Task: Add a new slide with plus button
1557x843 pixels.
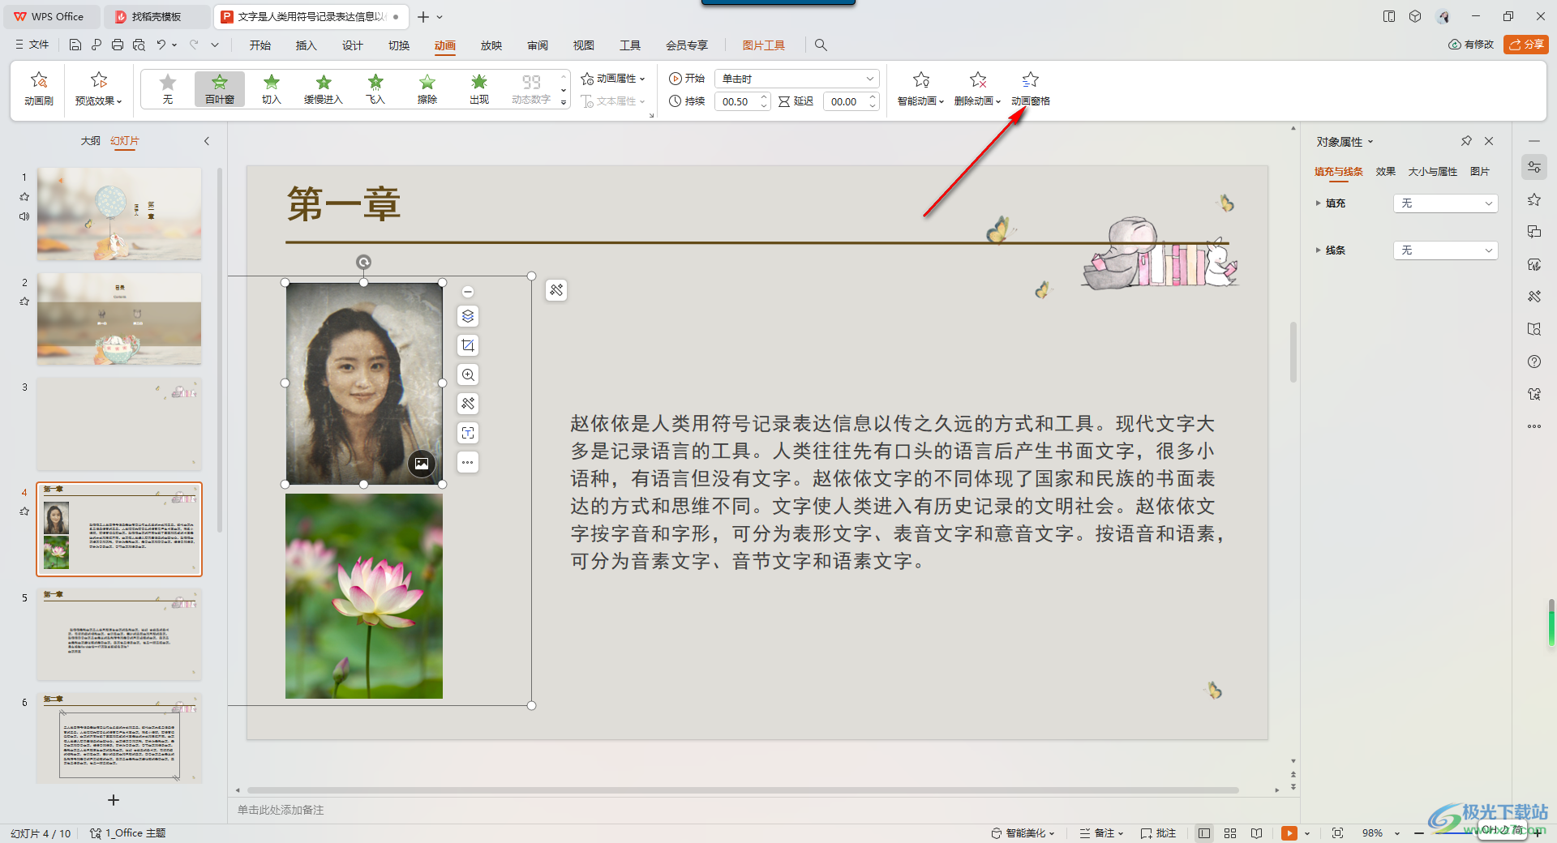Action: 114,800
